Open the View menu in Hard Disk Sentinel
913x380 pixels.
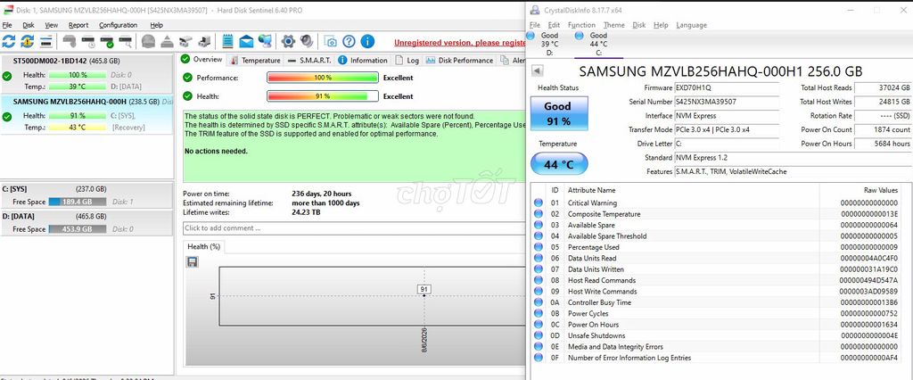51,25
